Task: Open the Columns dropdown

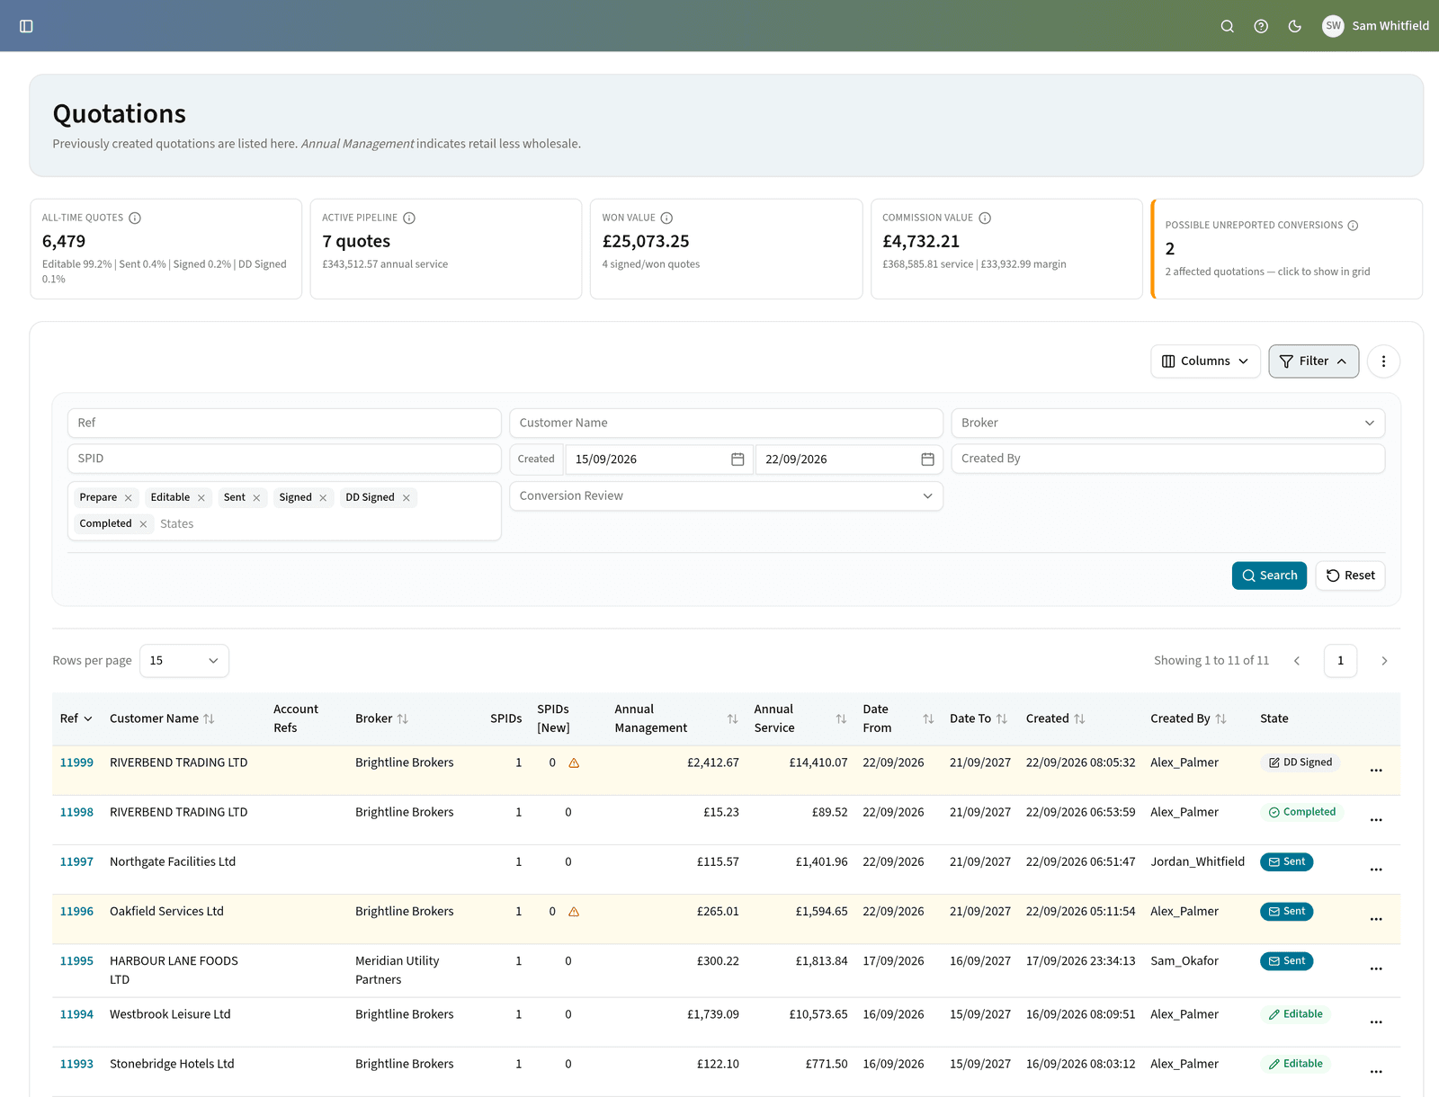Action: [1205, 361]
